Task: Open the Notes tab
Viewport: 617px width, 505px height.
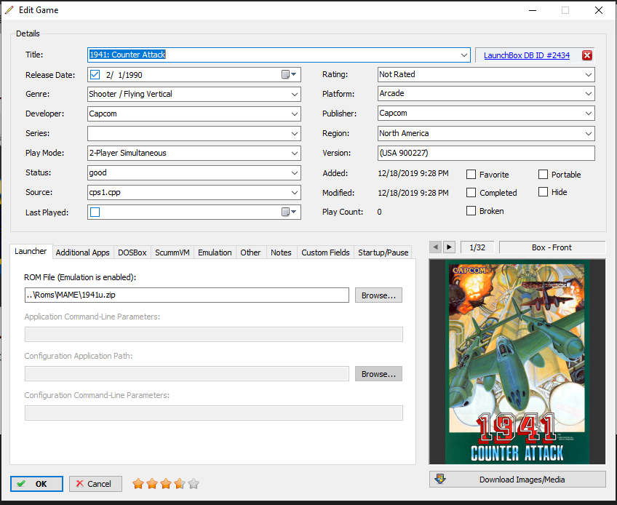Action: pyautogui.click(x=281, y=252)
